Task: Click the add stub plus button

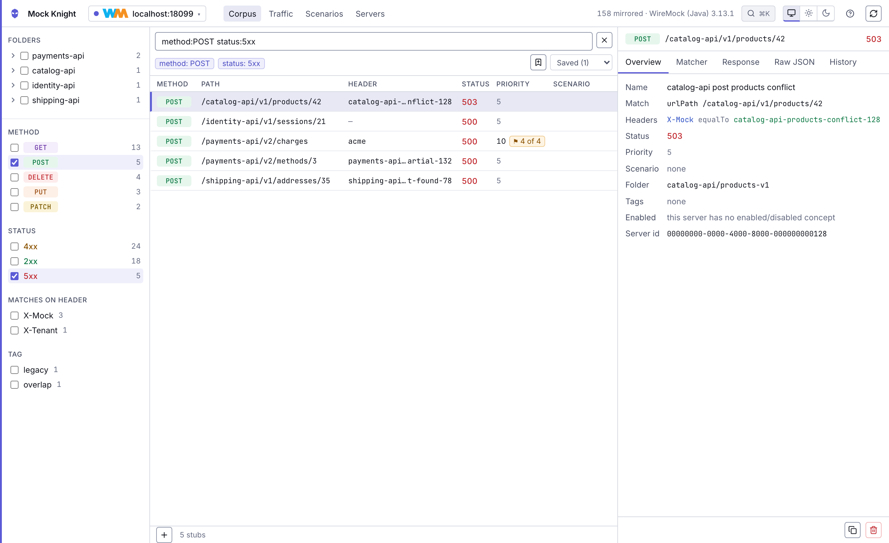Action: tap(164, 535)
